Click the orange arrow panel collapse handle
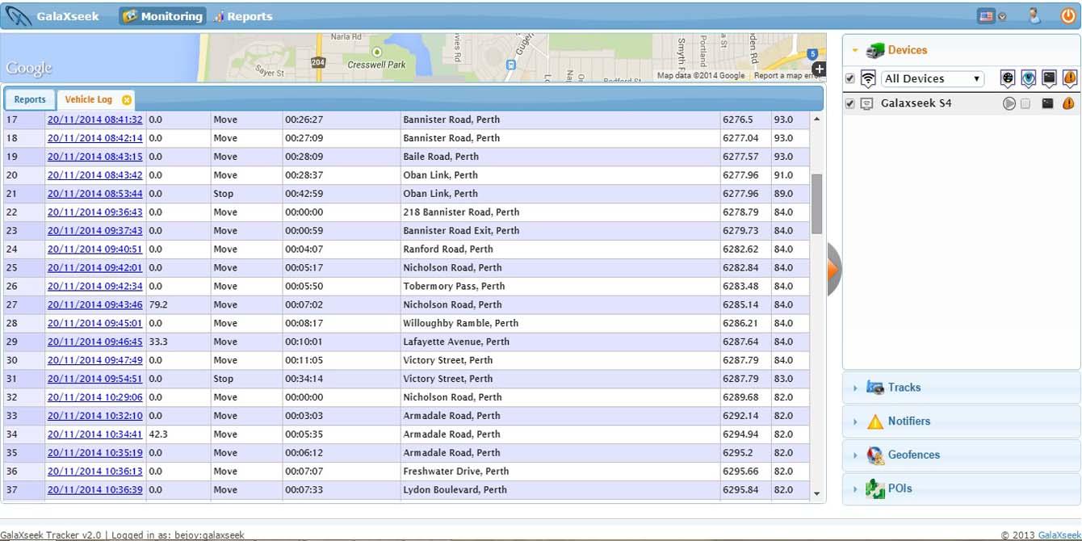This screenshot has height=541, width=1082. (834, 269)
